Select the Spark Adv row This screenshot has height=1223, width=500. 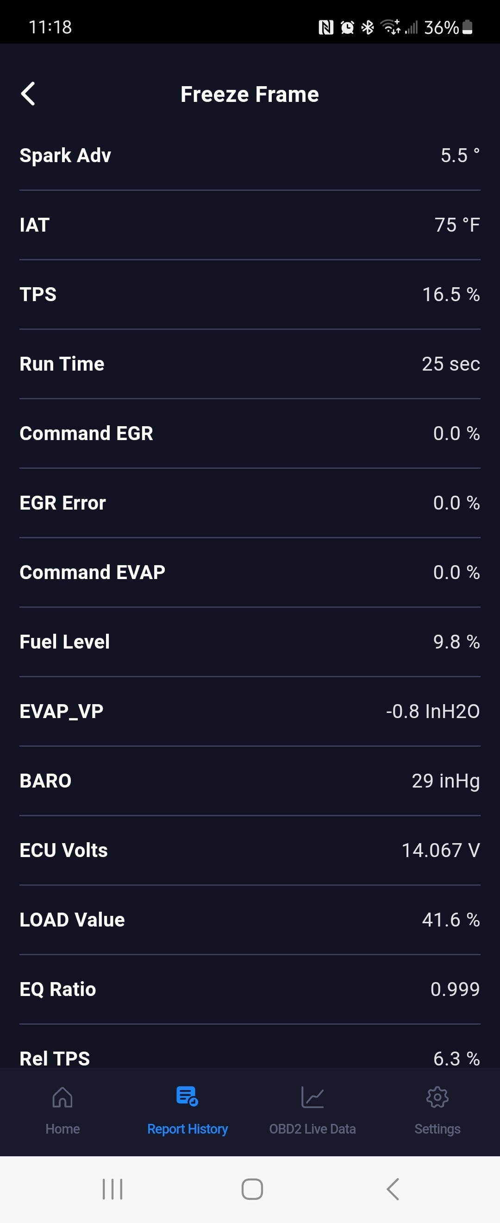click(250, 156)
